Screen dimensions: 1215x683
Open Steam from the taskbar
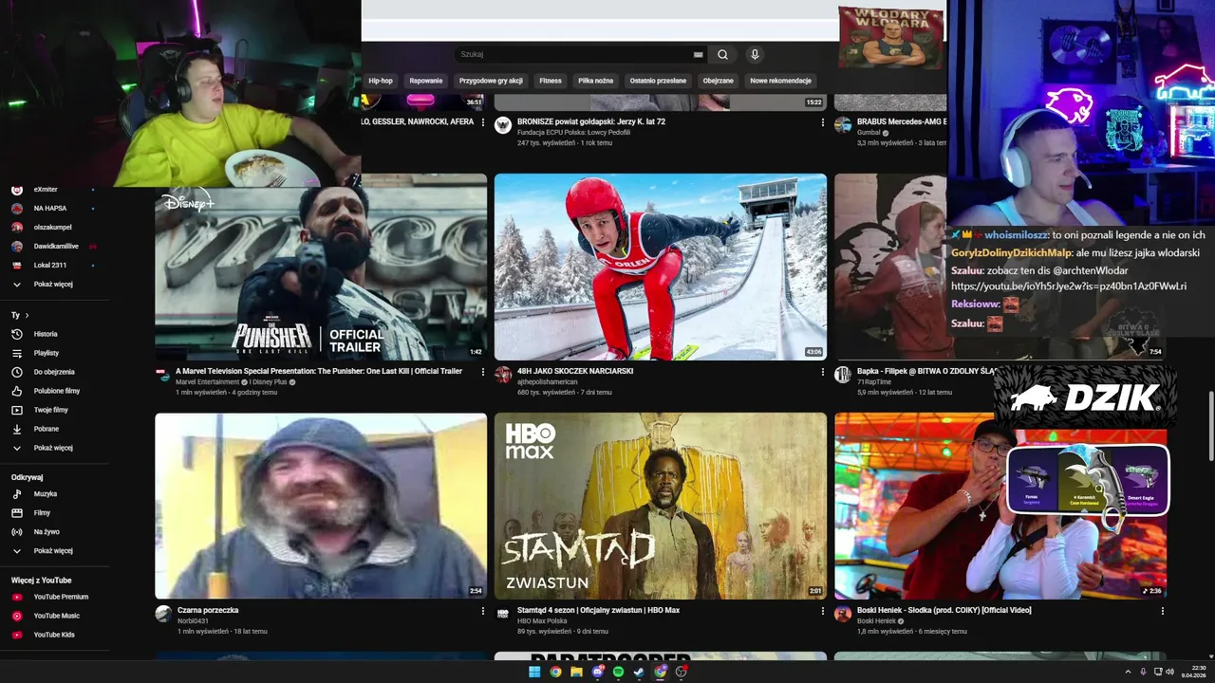pos(639,672)
